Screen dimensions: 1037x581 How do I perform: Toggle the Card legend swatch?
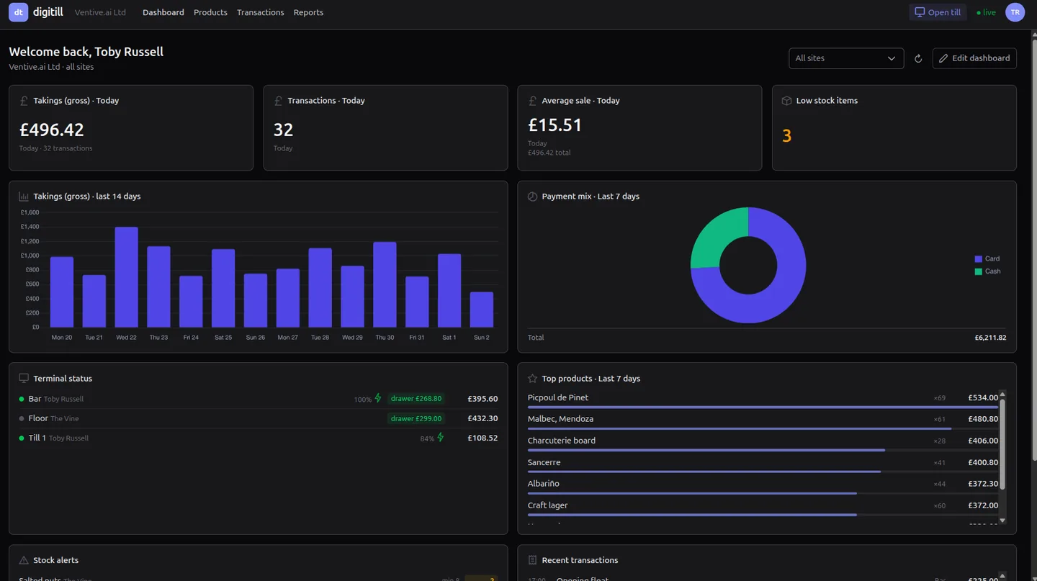coord(978,259)
